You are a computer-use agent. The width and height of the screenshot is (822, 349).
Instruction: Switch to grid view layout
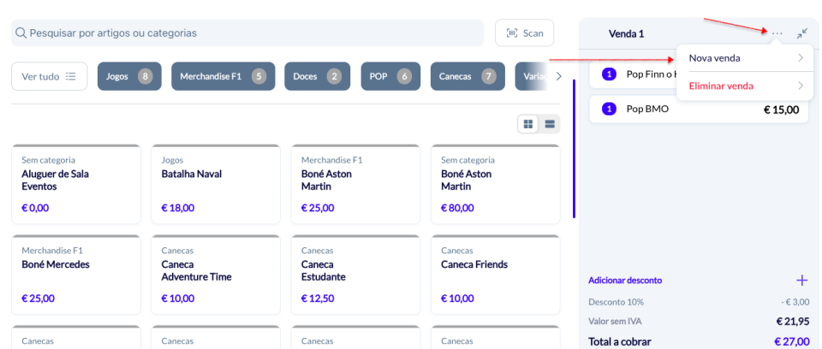[x=528, y=124]
